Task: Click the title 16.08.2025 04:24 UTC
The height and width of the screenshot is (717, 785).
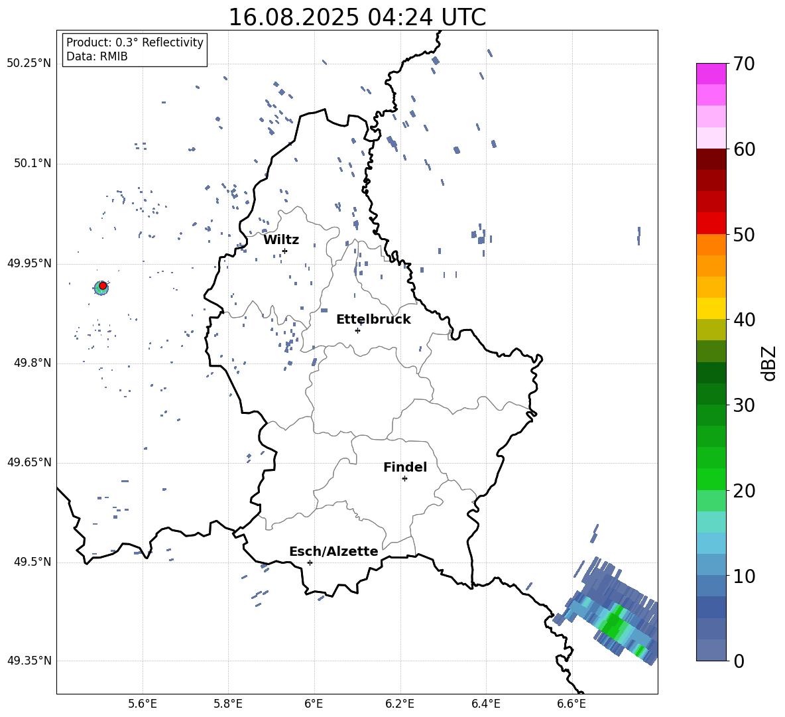Action: tap(357, 17)
